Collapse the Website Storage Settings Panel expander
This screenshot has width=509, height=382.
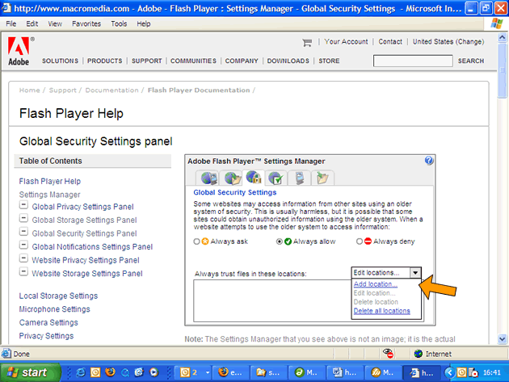pos(23,271)
